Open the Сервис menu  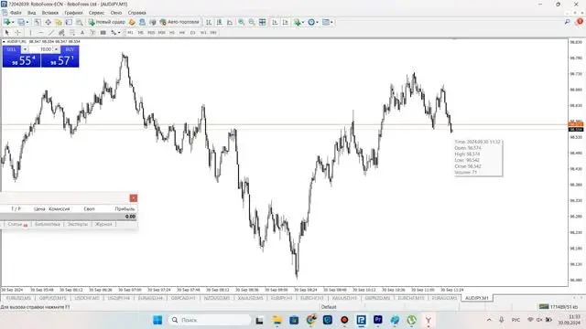click(96, 13)
